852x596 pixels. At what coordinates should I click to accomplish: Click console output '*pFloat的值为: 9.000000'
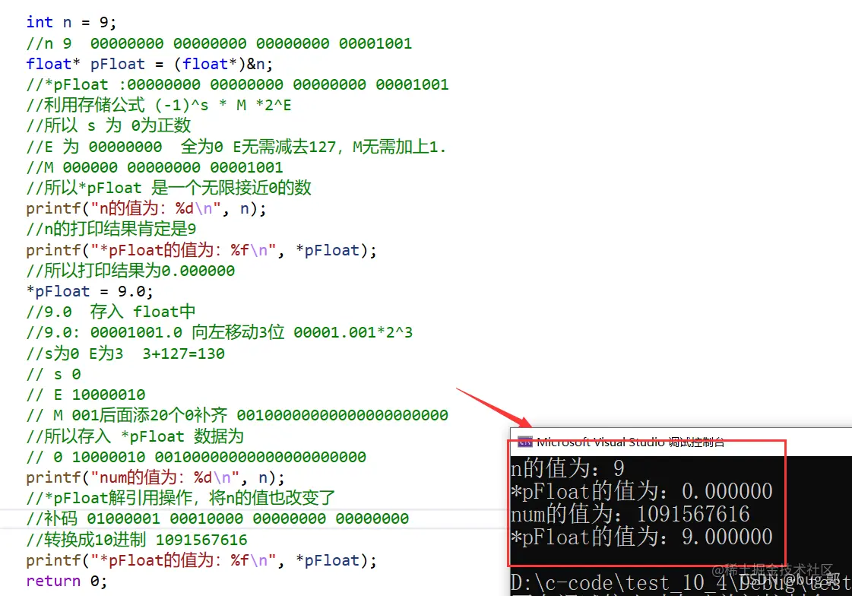[x=641, y=537]
